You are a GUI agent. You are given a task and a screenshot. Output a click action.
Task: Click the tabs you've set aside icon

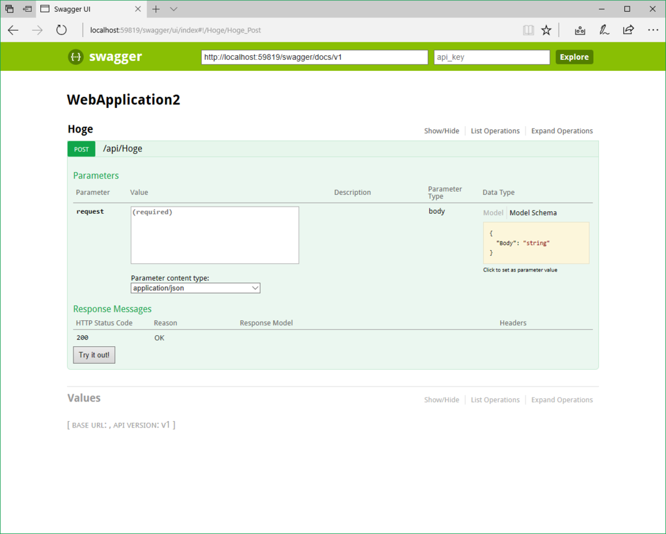coord(9,9)
